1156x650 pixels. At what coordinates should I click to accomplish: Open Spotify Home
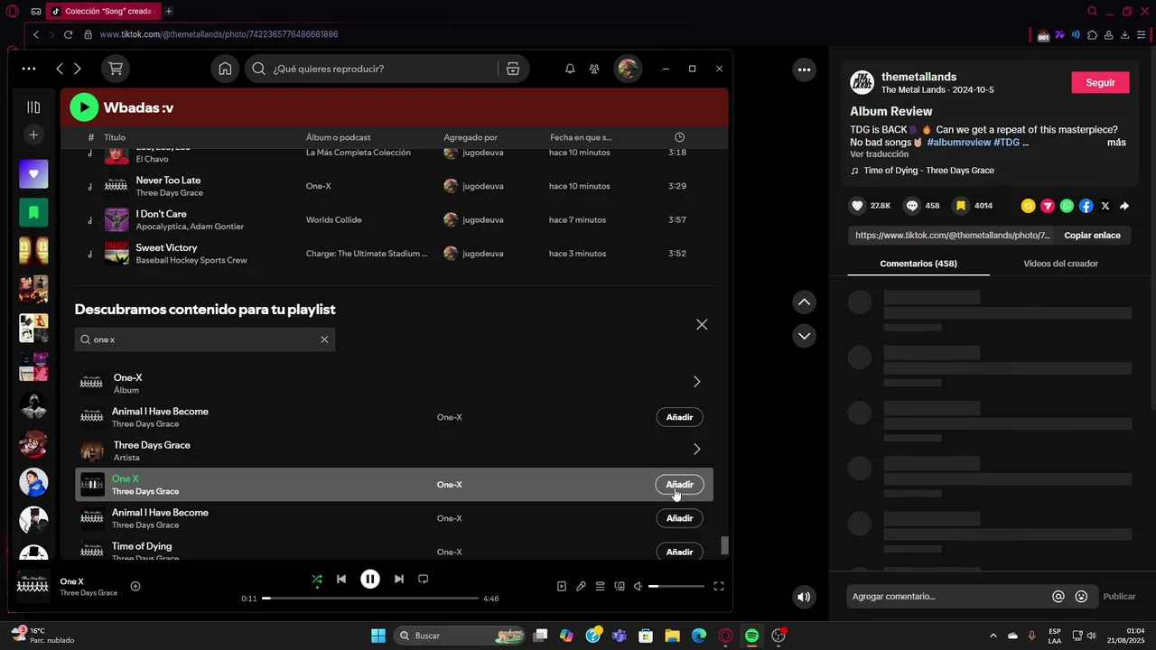[x=225, y=69]
